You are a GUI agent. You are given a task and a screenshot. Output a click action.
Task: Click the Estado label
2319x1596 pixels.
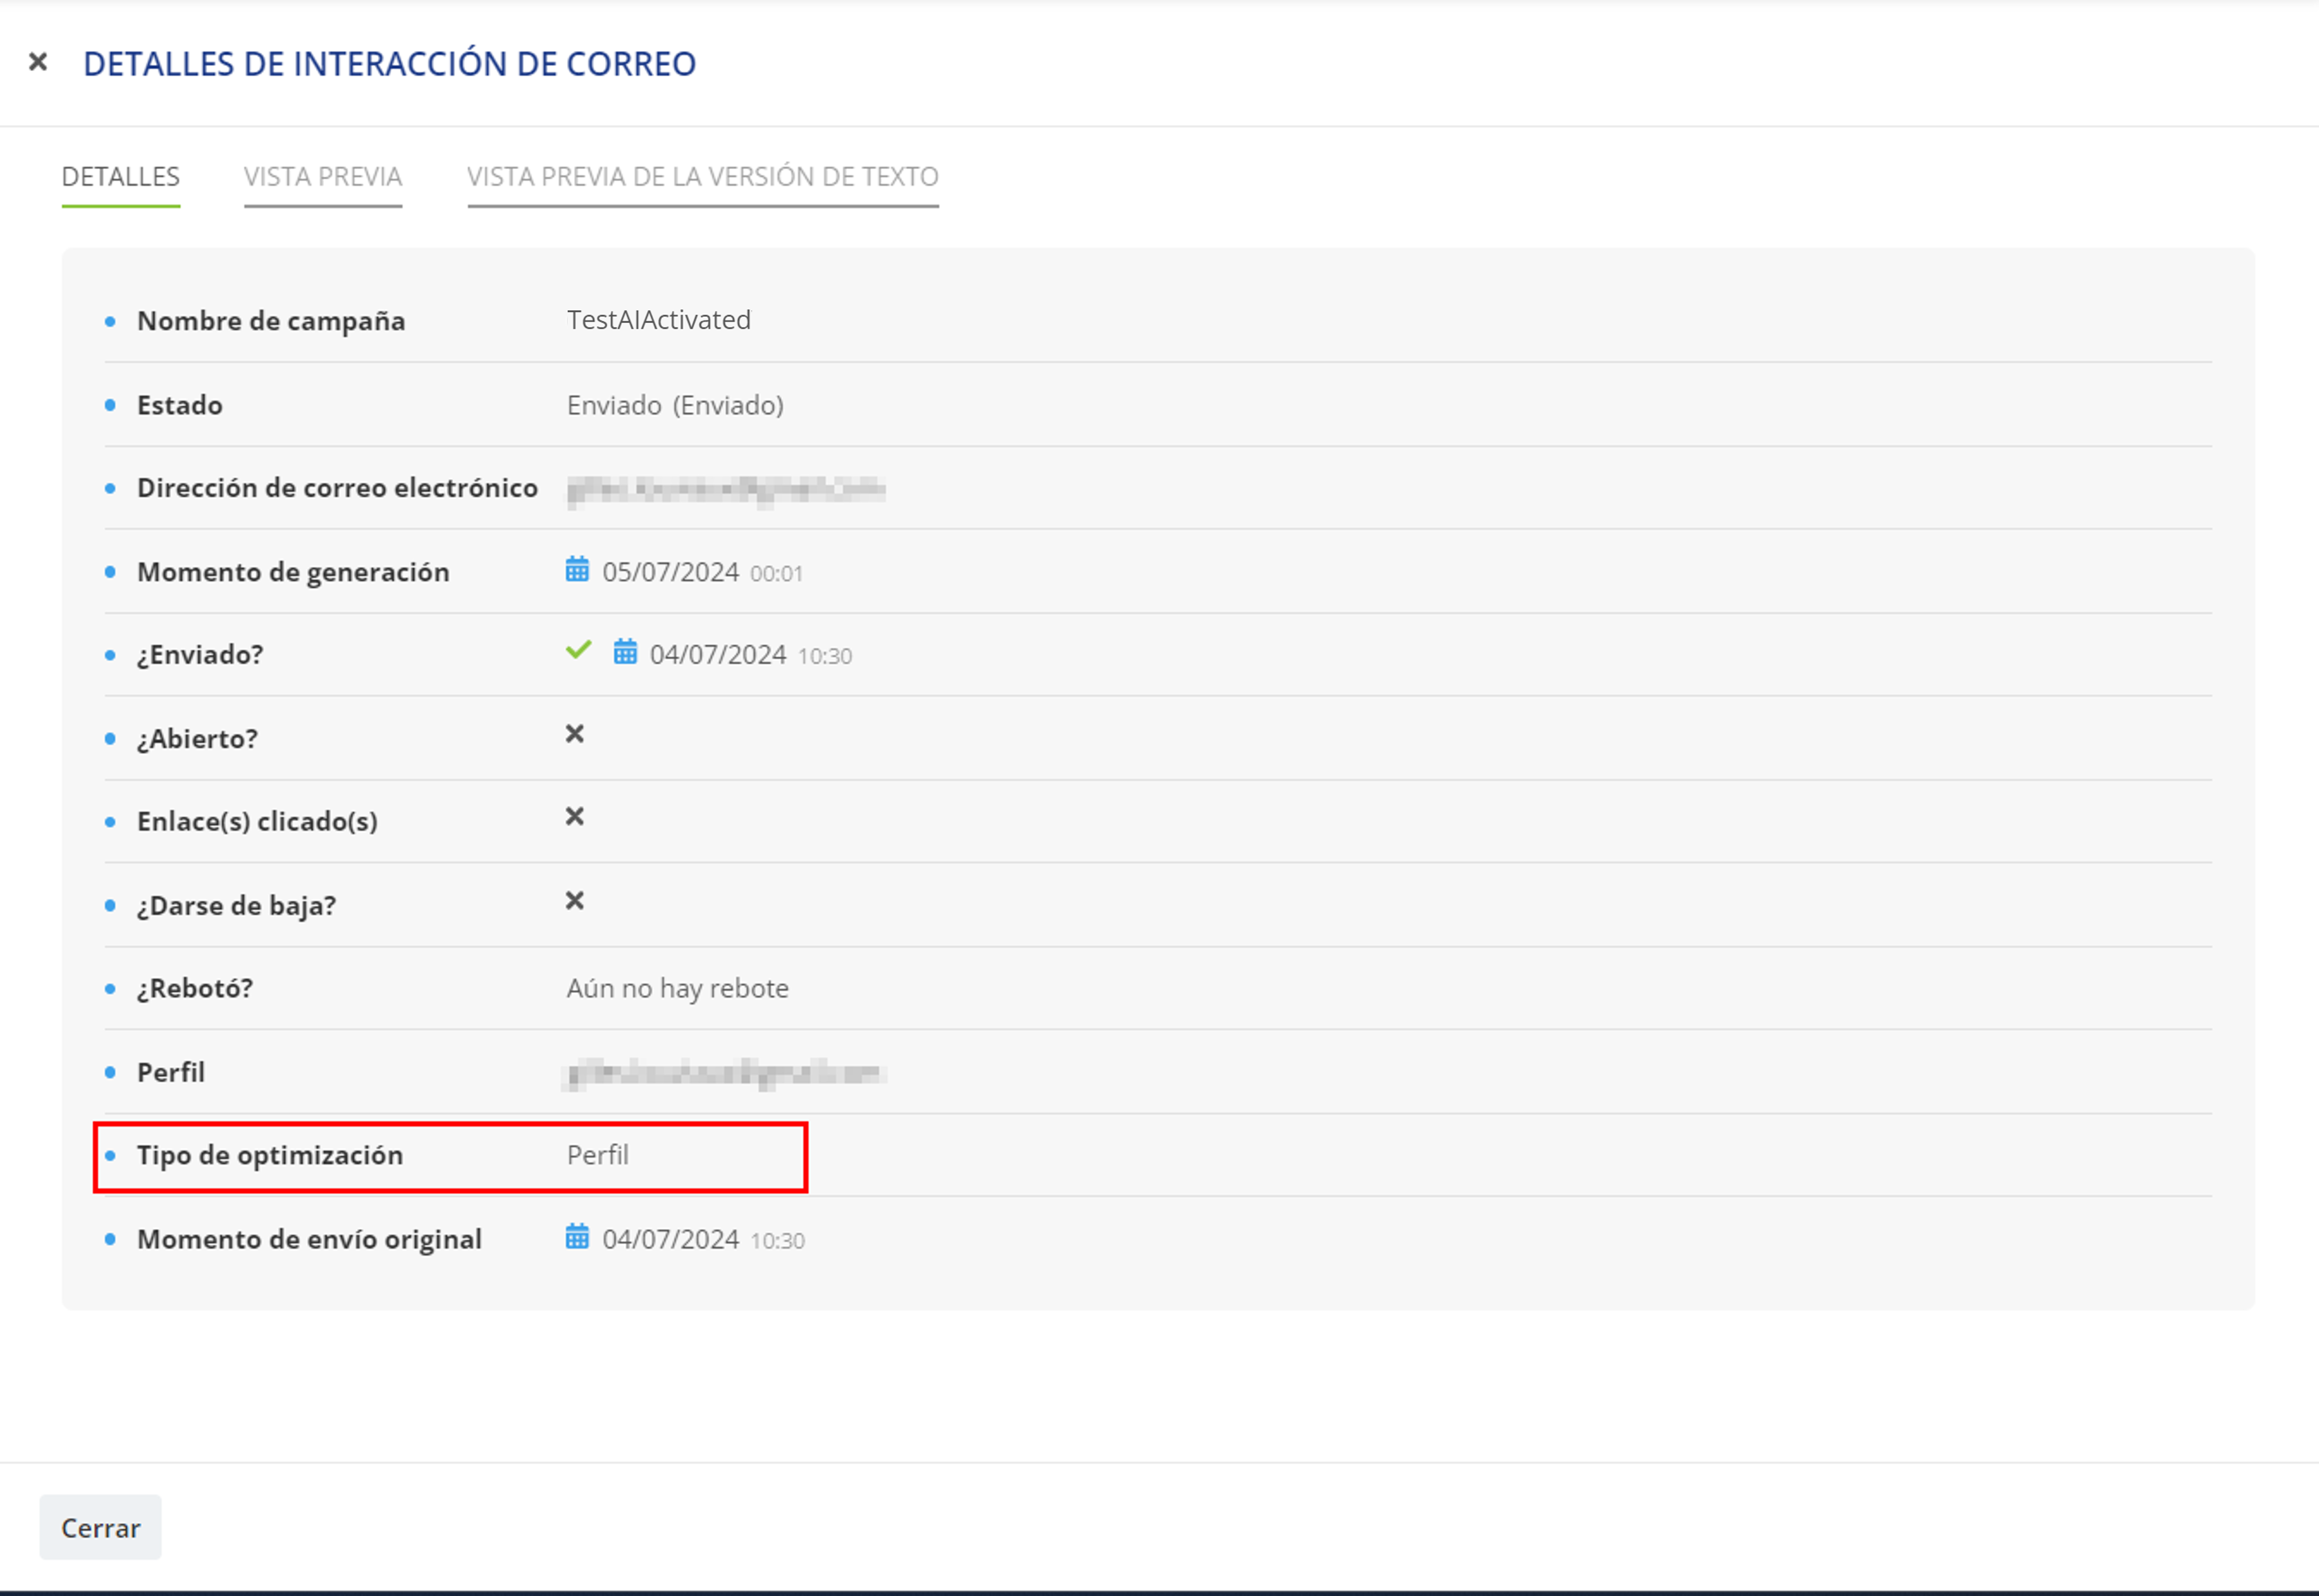tap(180, 405)
